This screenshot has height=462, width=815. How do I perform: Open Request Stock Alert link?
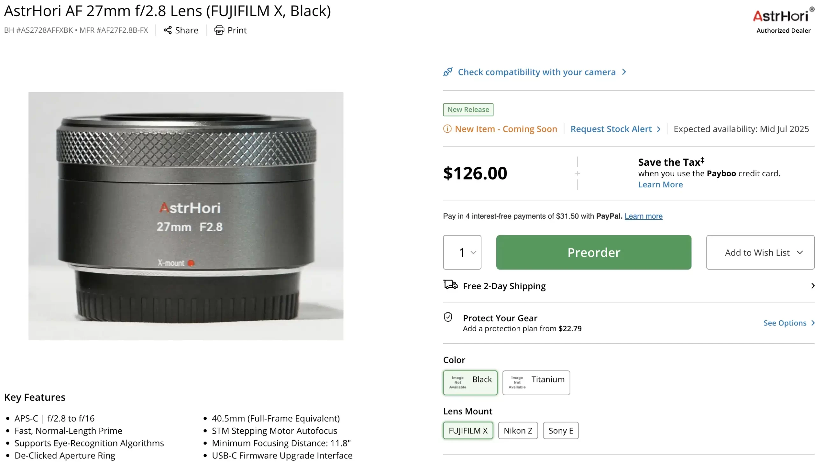coord(611,129)
